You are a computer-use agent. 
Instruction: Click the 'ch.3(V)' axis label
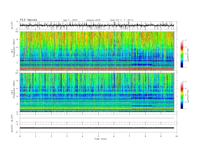tap(12, 118)
